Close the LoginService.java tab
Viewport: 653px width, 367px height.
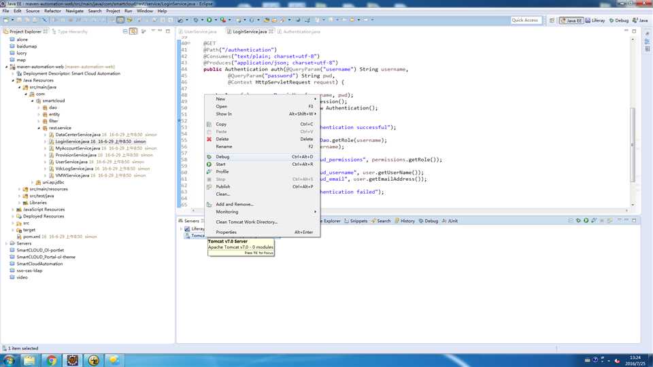click(x=271, y=32)
